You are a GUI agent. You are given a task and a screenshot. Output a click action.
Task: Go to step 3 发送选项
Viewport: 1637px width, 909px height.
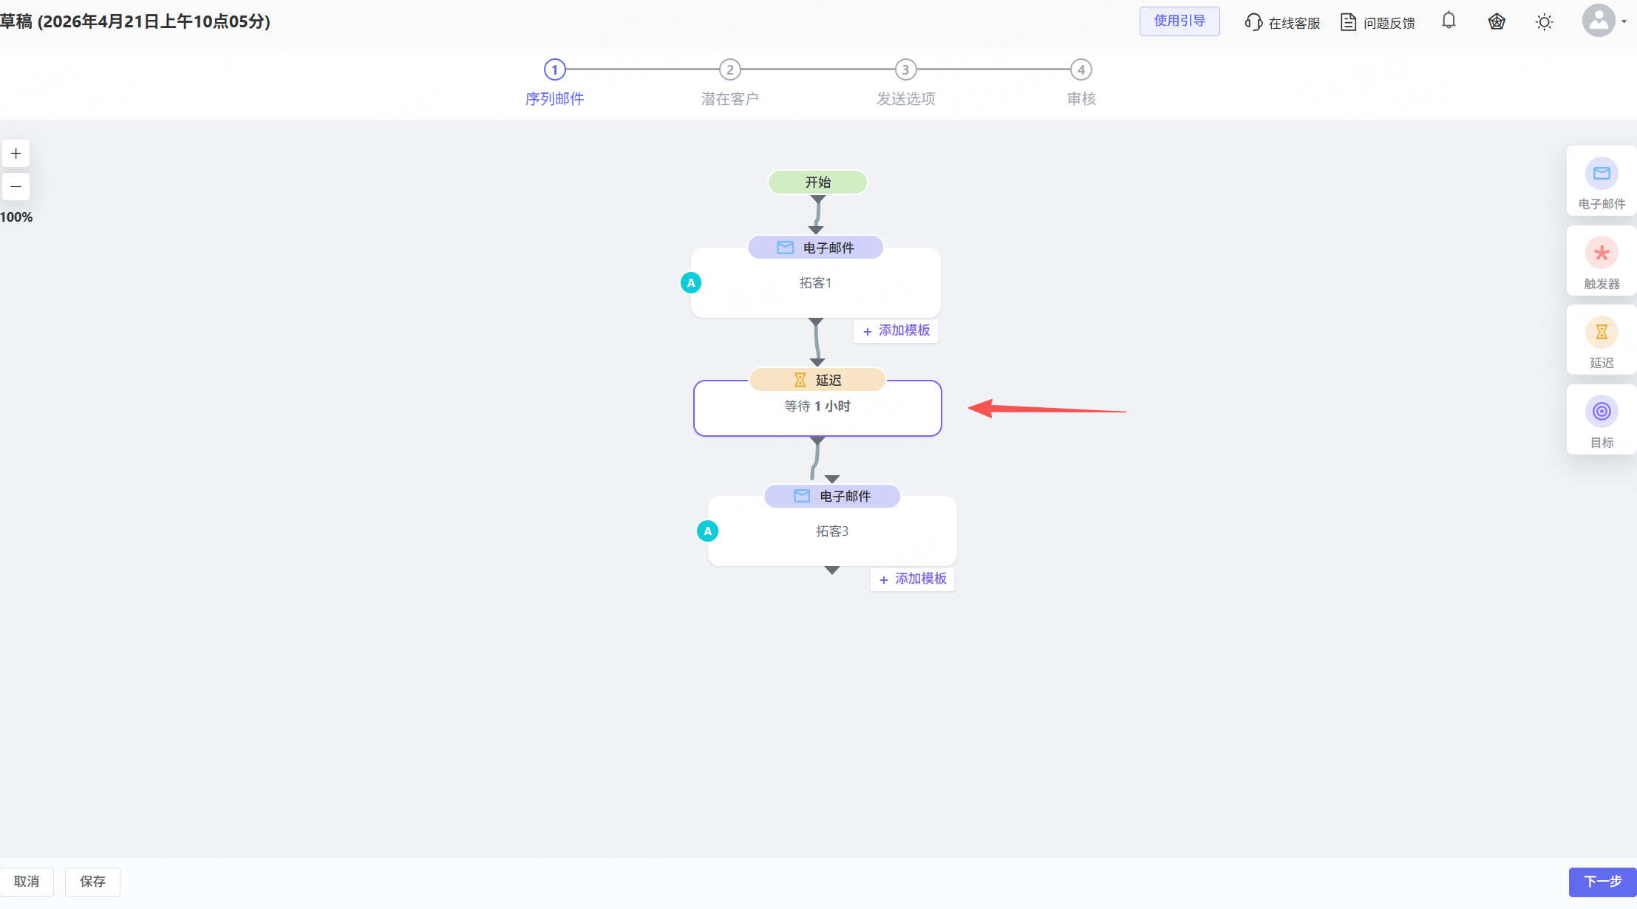tap(905, 70)
